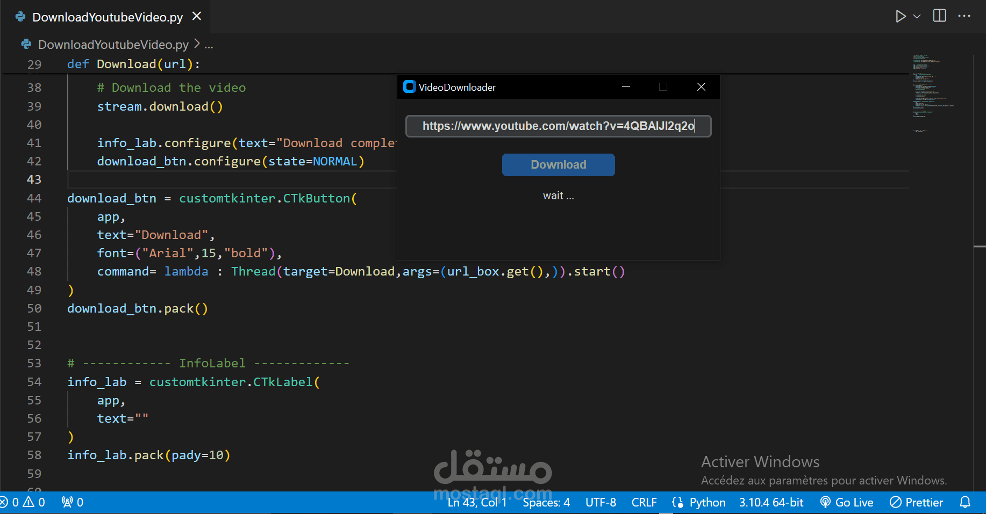Click customtkinter.CTkLabel( on line 54
Image resolution: width=986 pixels, height=514 pixels.
[x=234, y=382]
